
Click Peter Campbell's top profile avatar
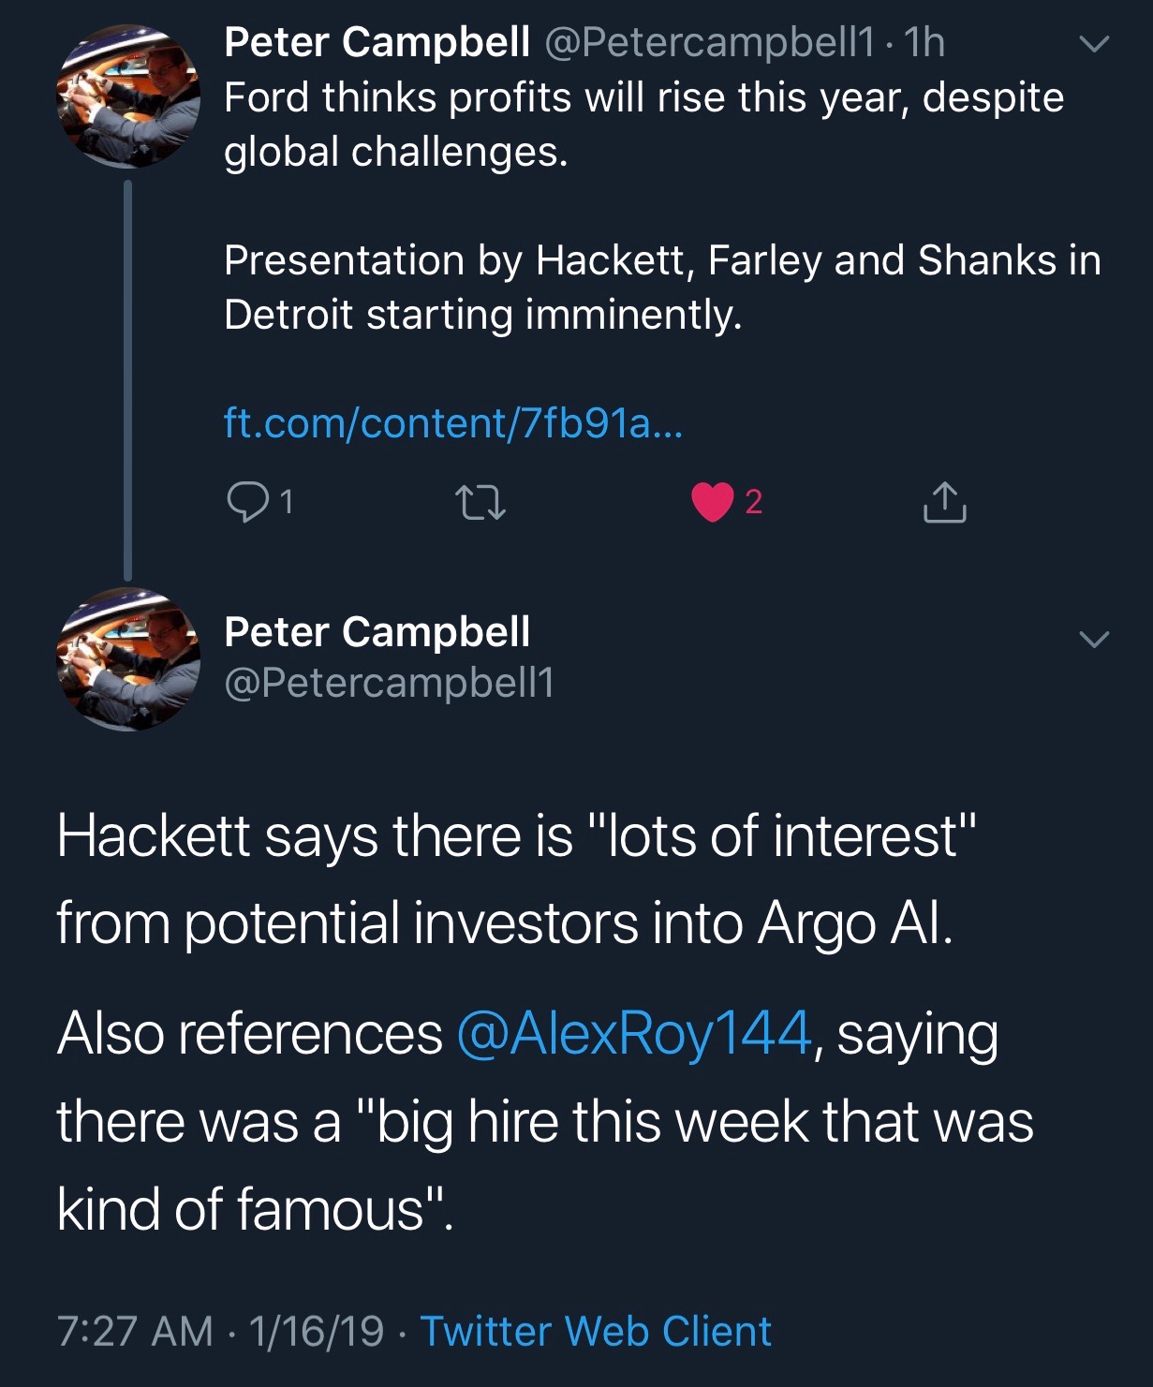[128, 96]
